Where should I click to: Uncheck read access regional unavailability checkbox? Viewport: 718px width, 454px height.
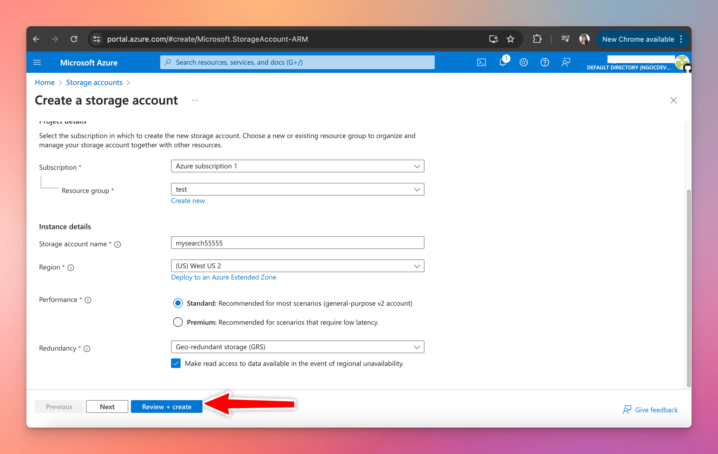176,364
